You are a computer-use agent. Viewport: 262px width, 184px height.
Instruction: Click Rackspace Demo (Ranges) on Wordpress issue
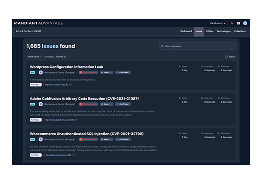point(60,73)
